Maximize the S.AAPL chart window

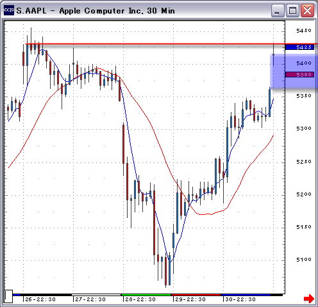point(292,10)
